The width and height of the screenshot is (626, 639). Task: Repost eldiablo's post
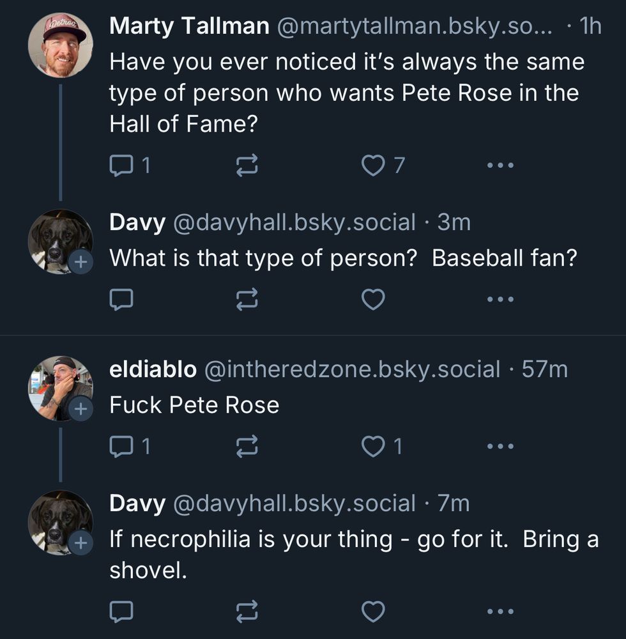pyautogui.click(x=247, y=447)
